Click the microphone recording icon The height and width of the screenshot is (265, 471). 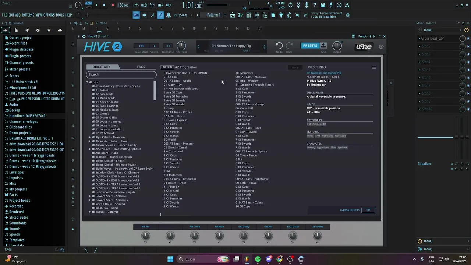click(x=307, y=5)
